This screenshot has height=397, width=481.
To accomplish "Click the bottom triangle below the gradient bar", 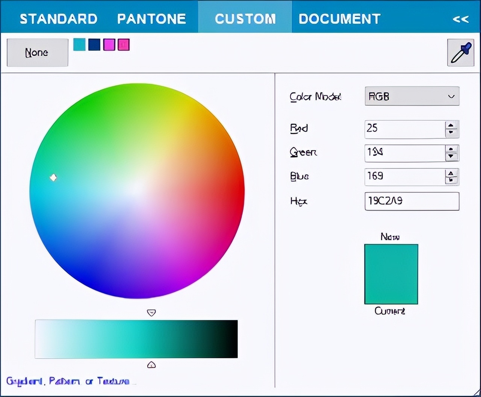I will pos(151,365).
